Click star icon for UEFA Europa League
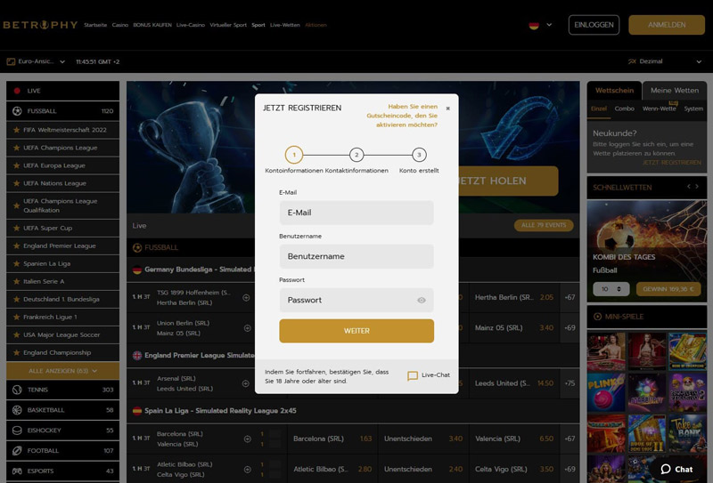713x483 pixels. click(x=16, y=165)
